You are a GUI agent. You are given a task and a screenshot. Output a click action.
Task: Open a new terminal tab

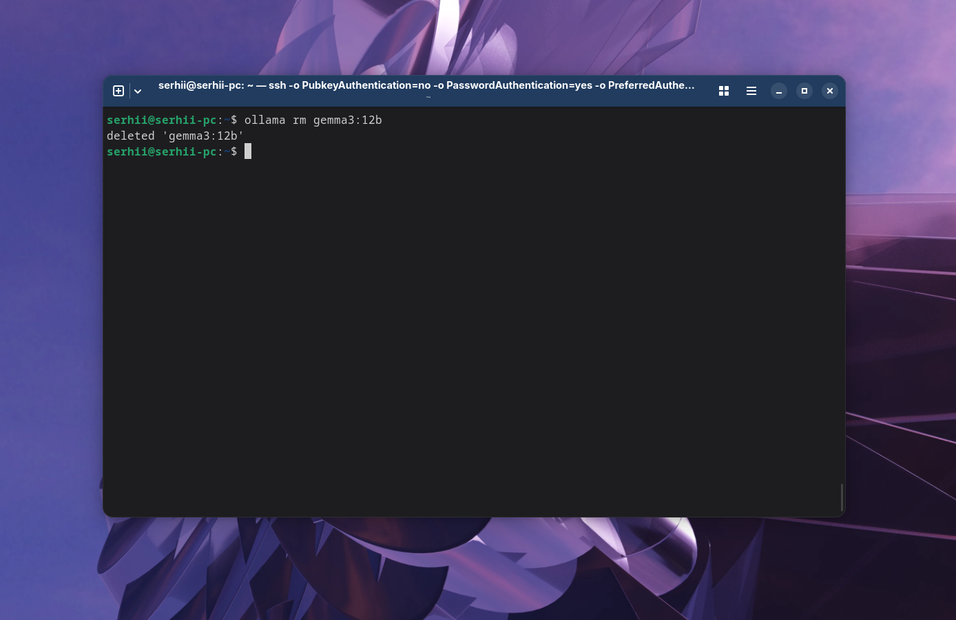[118, 90]
